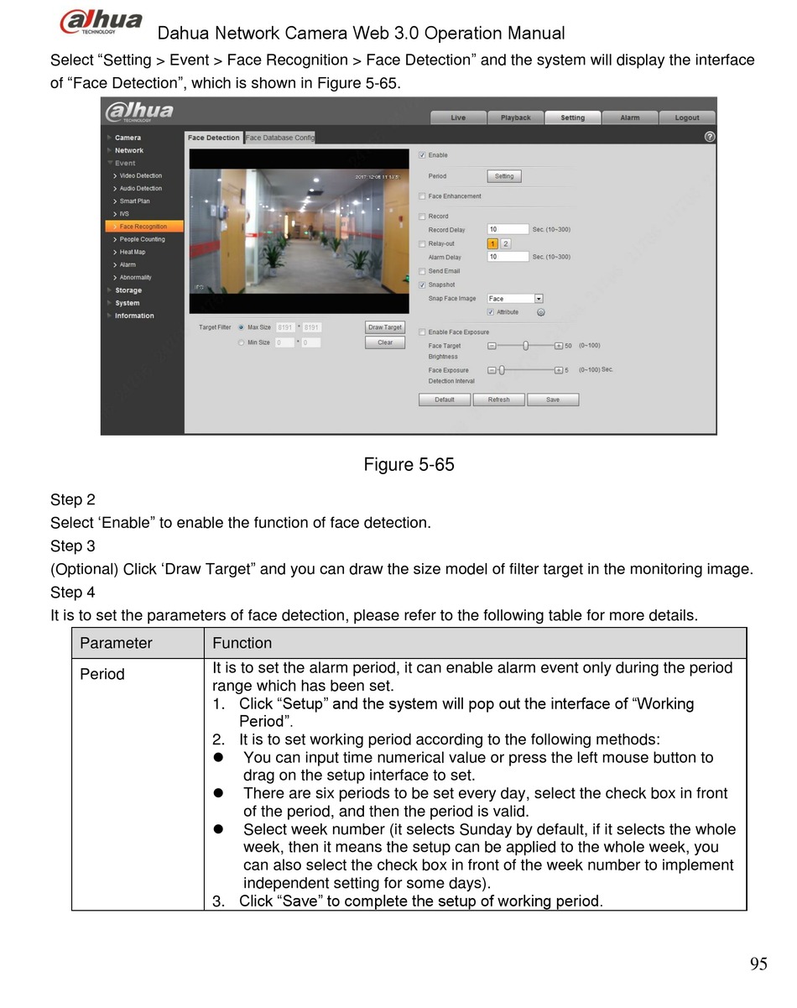Screen dimensions: 797x1008
Task: Click the Max Size height field
Action: point(312,327)
